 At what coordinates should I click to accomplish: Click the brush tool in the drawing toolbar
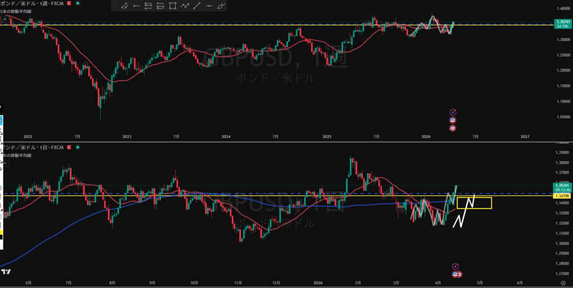pyautogui.click(x=222, y=6)
